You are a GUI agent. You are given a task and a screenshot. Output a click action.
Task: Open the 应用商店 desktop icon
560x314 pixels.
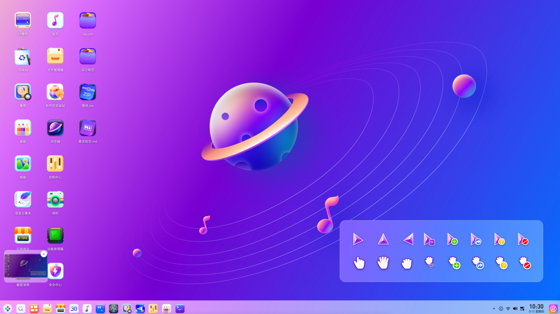tap(23, 235)
